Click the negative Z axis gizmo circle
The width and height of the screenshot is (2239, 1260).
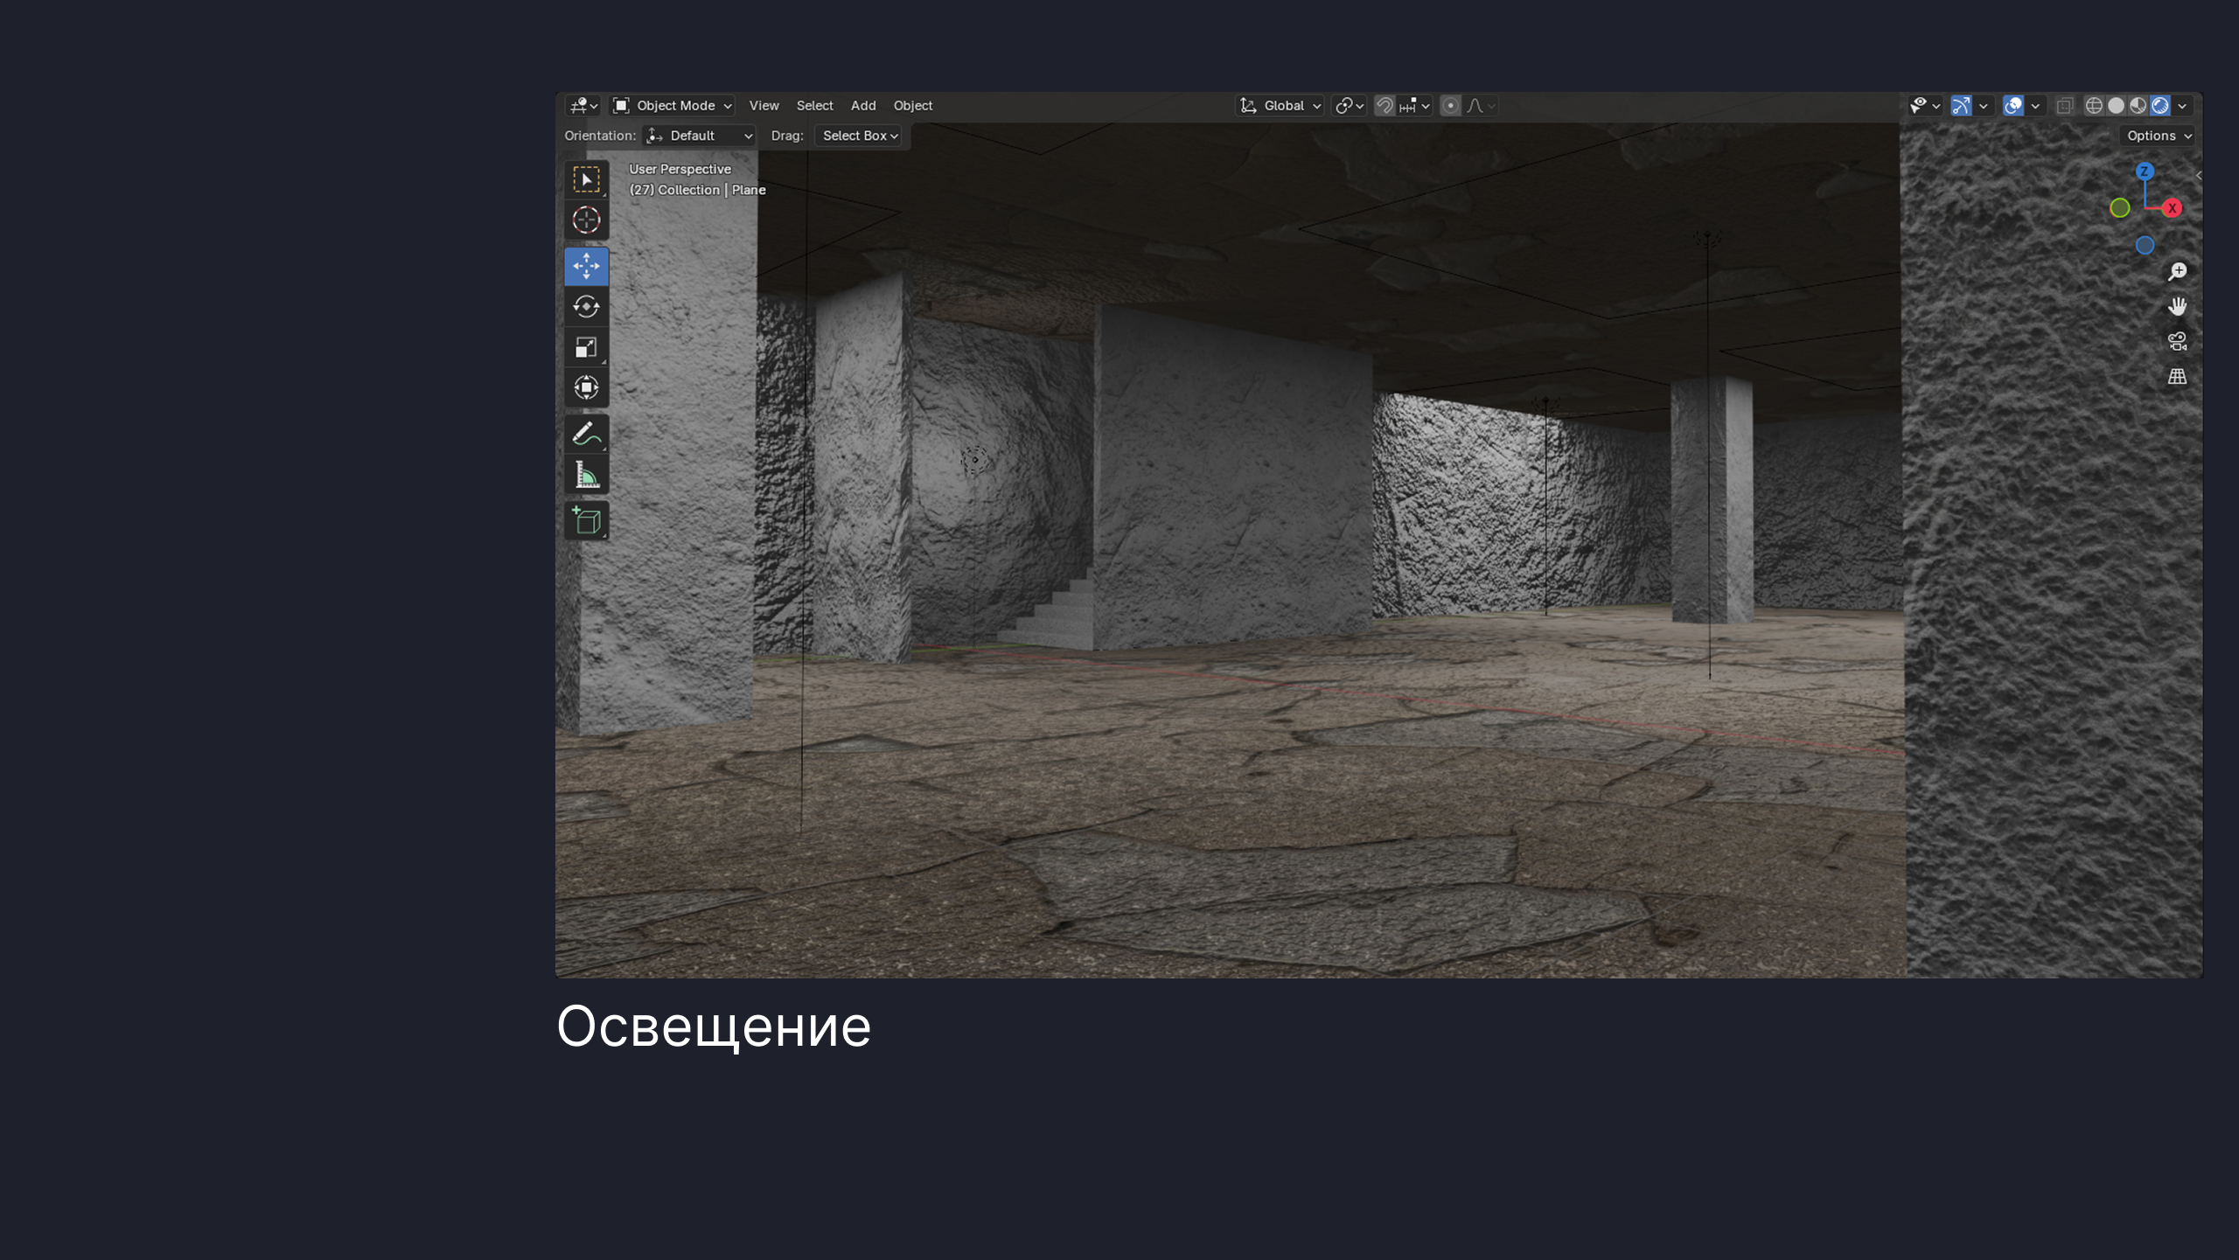click(x=2145, y=246)
